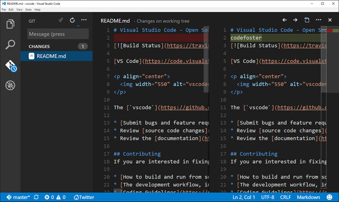Click in the commit message input field

[58, 34]
